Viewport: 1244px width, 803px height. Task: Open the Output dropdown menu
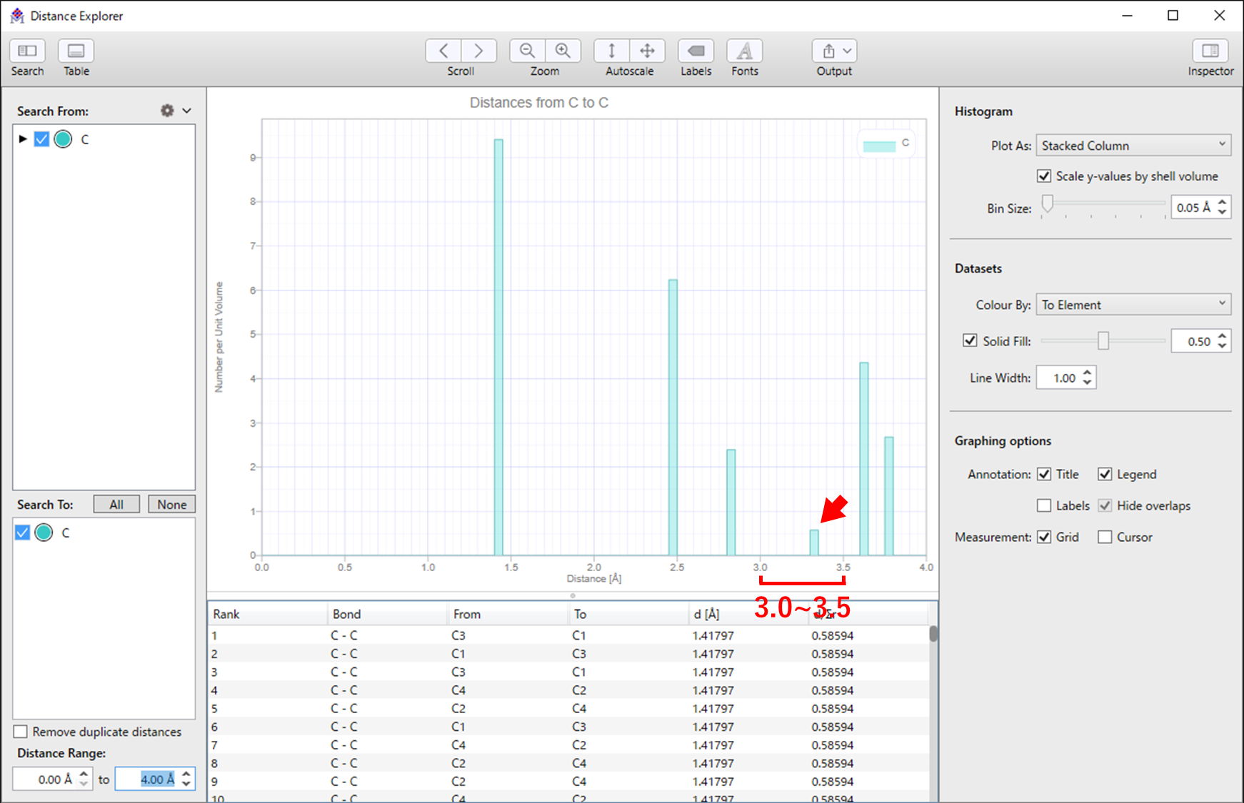pos(834,51)
